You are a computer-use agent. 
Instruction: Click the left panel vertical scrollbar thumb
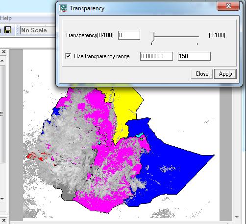coord(2,113)
